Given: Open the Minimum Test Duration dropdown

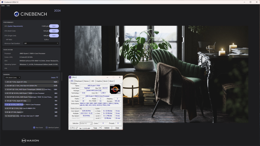Looking at the screenshot, I should 41,43.
